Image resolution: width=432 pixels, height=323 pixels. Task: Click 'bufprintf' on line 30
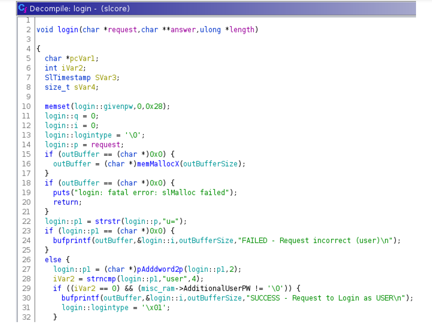coord(80,298)
